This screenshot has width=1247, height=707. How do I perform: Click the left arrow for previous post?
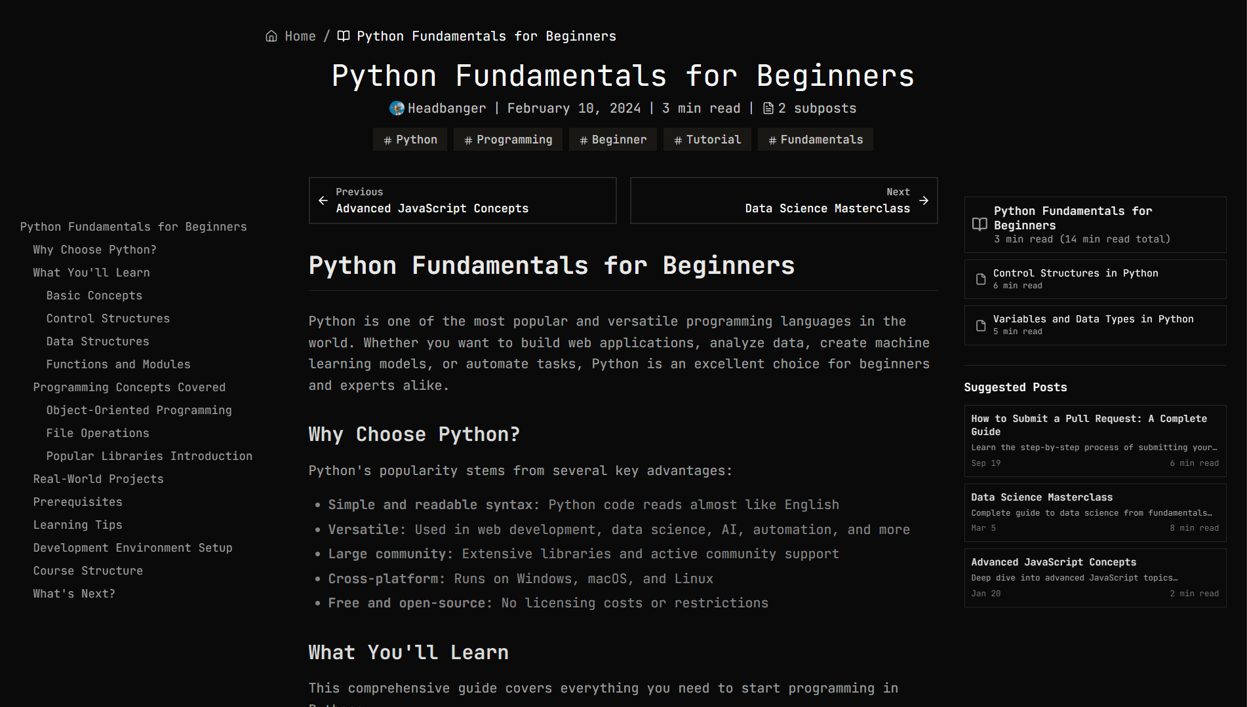coord(323,201)
